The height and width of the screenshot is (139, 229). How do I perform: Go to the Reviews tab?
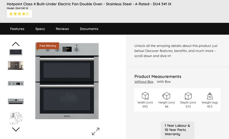62,29
